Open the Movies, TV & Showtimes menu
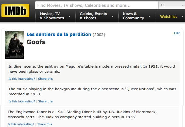The height and width of the screenshot is (127, 185). pyautogui.click(x=52, y=16)
